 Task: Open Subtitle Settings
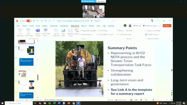(x=152, y=34)
